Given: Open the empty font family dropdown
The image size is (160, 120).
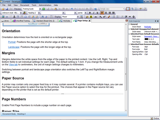Looking at the screenshot, I should click(63, 13).
